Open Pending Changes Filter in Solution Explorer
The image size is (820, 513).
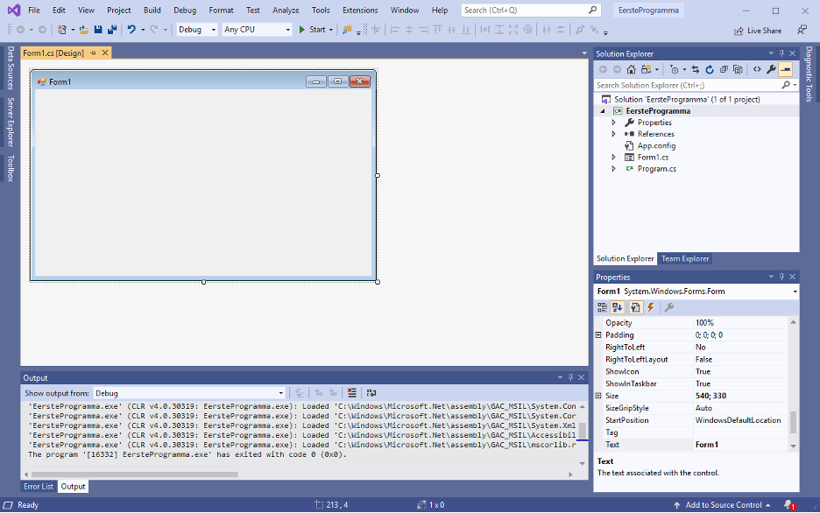click(674, 69)
